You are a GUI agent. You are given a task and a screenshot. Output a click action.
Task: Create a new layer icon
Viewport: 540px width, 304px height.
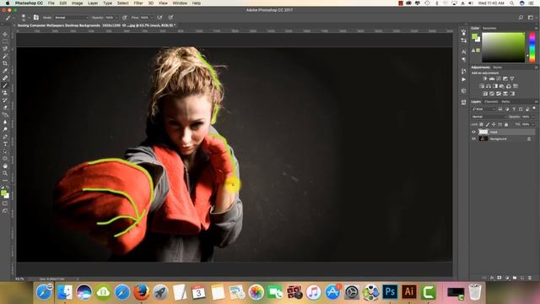522,278
